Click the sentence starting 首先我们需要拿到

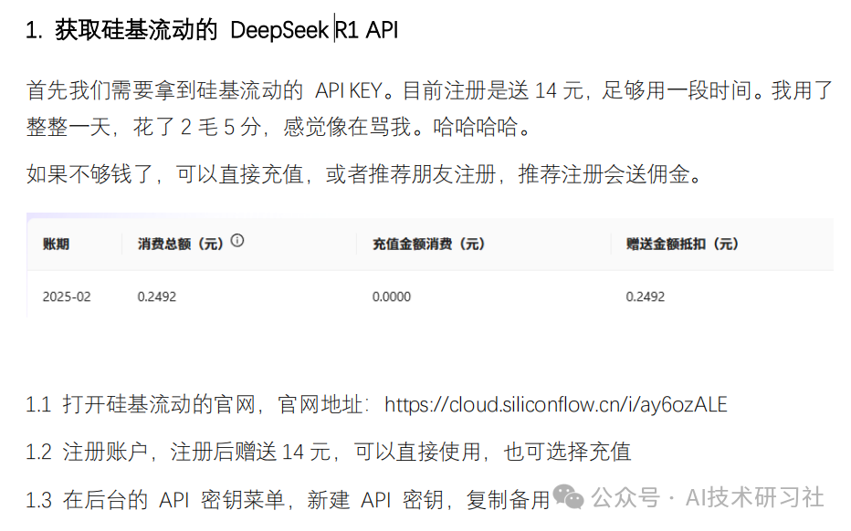click(x=211, y=90)
